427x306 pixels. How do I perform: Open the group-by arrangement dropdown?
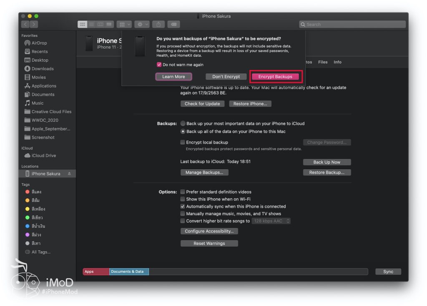(124, 25)
